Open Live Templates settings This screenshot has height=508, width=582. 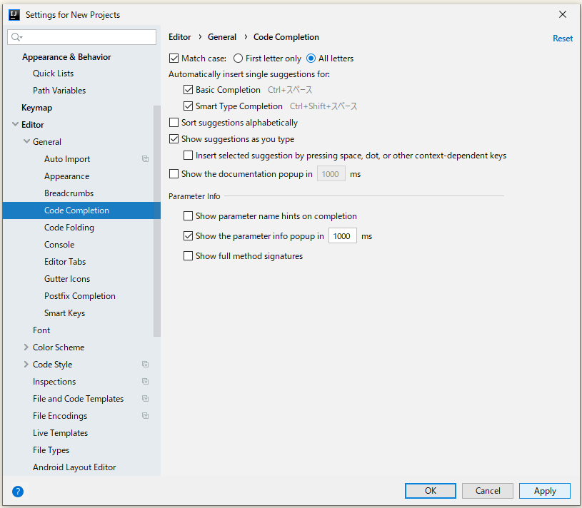click(60, 432)
